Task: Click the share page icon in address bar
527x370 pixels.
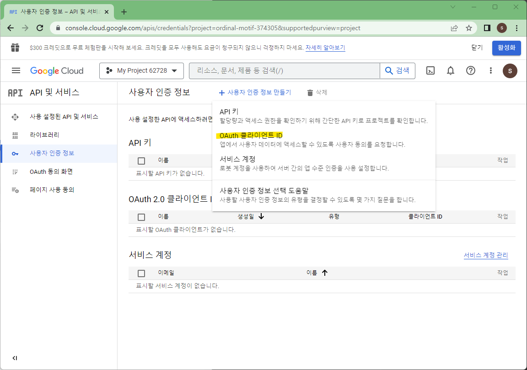Action: [x=454, y=28]
